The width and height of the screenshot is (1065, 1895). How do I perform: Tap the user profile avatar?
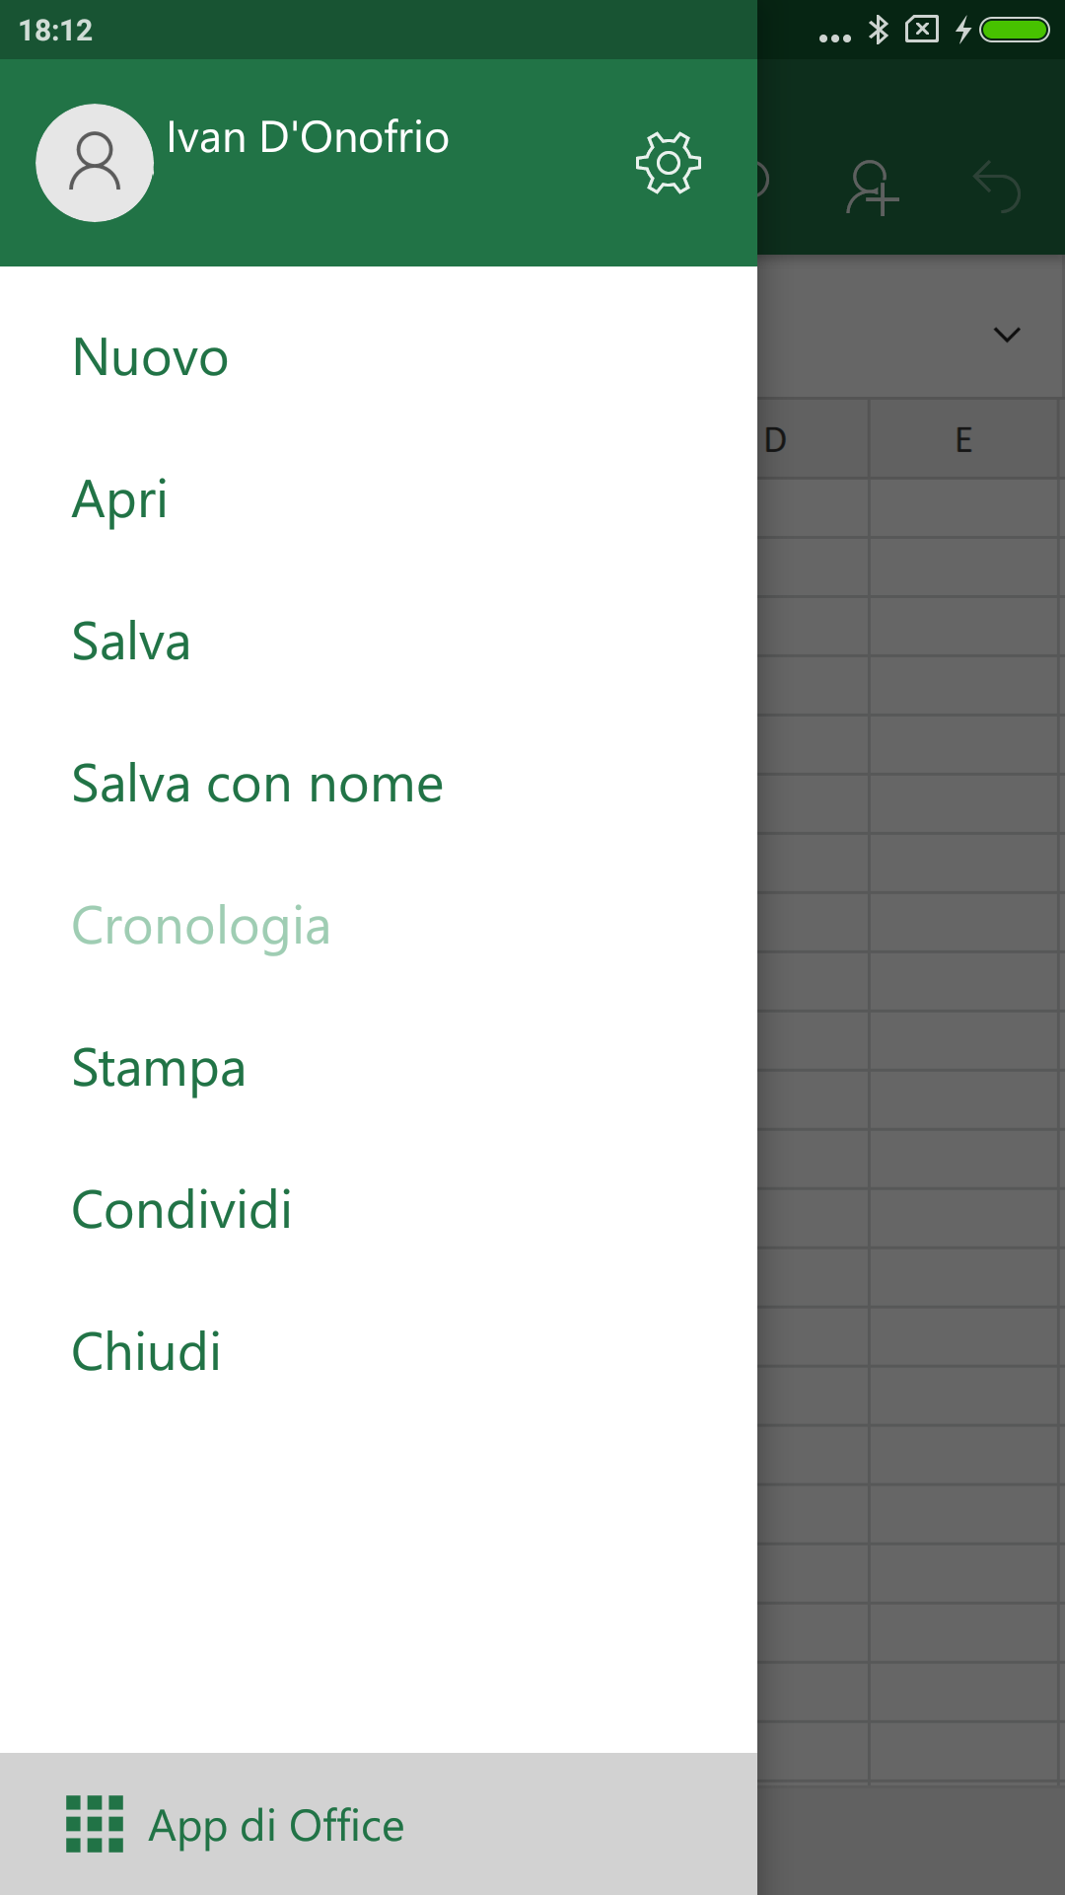tap(95, 163)
